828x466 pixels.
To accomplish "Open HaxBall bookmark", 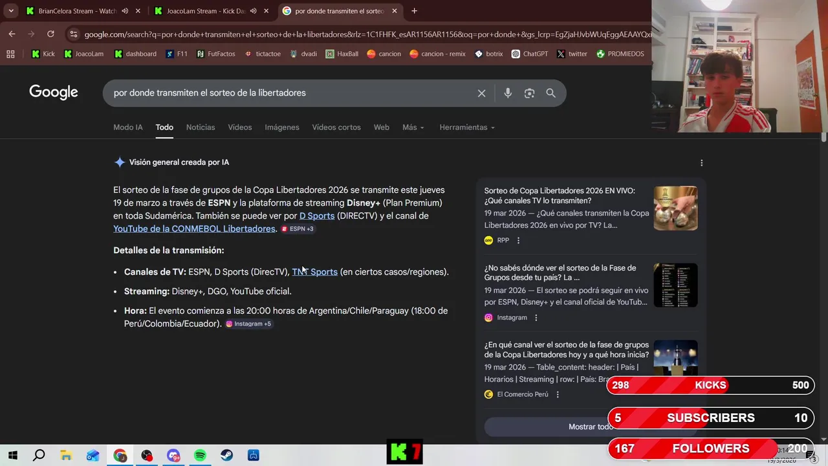I will click(342, 54).
